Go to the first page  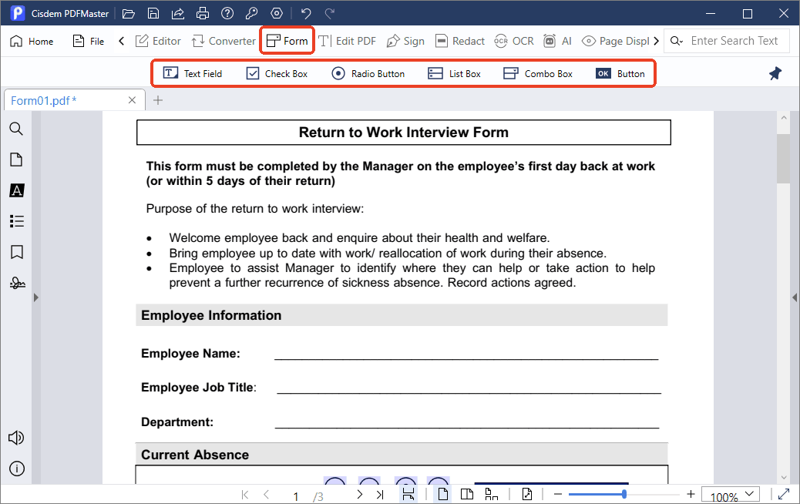pos(245,494)
